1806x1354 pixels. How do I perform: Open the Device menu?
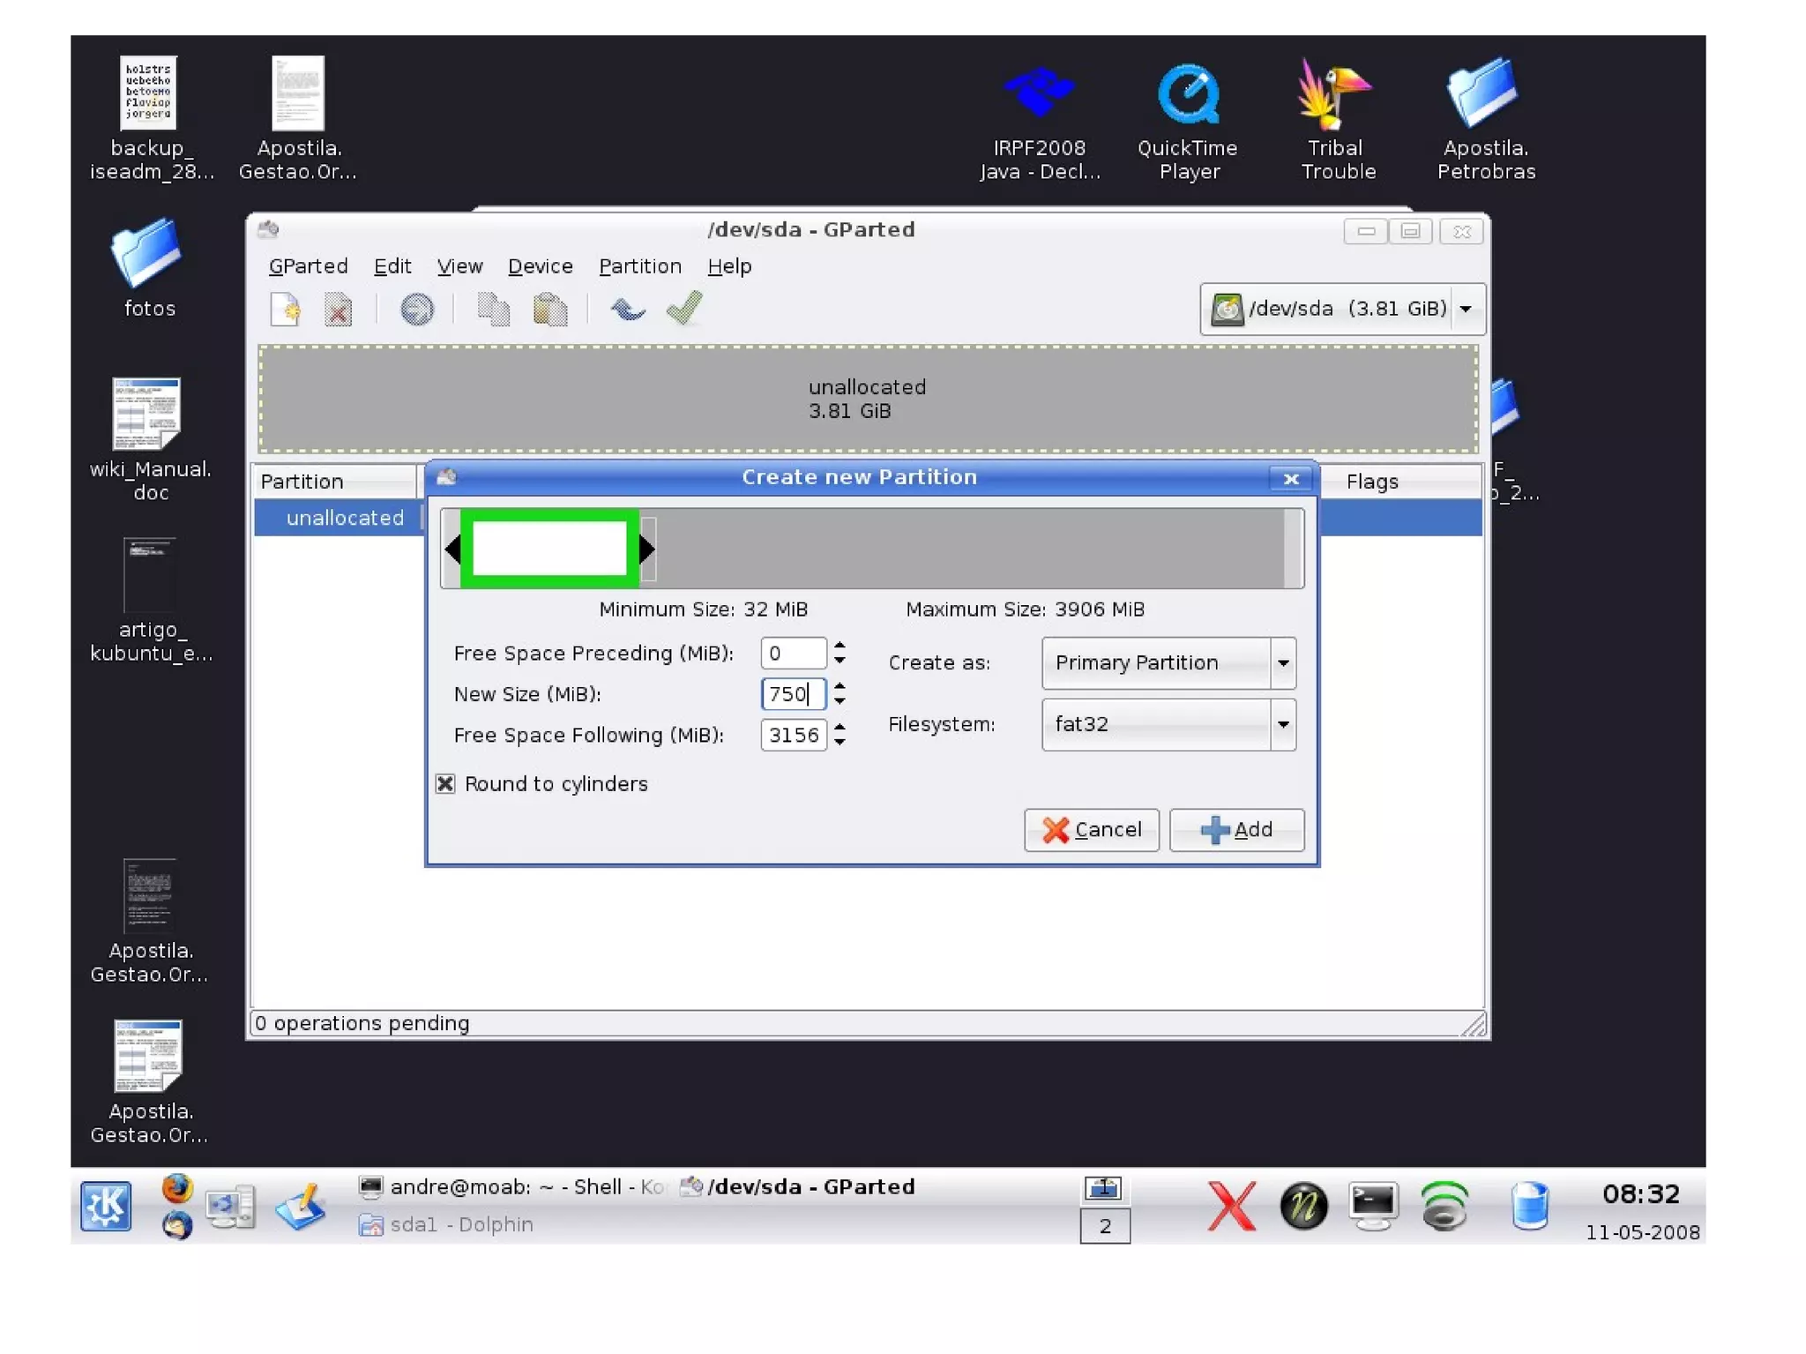click(540, 266)
